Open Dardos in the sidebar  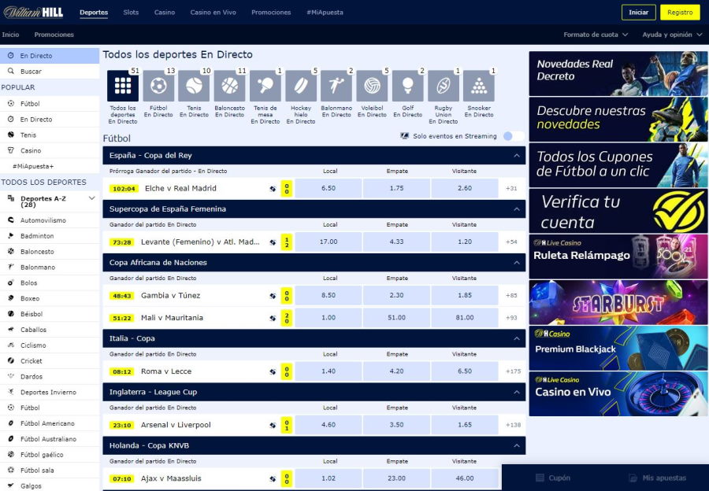coord(50,377)
